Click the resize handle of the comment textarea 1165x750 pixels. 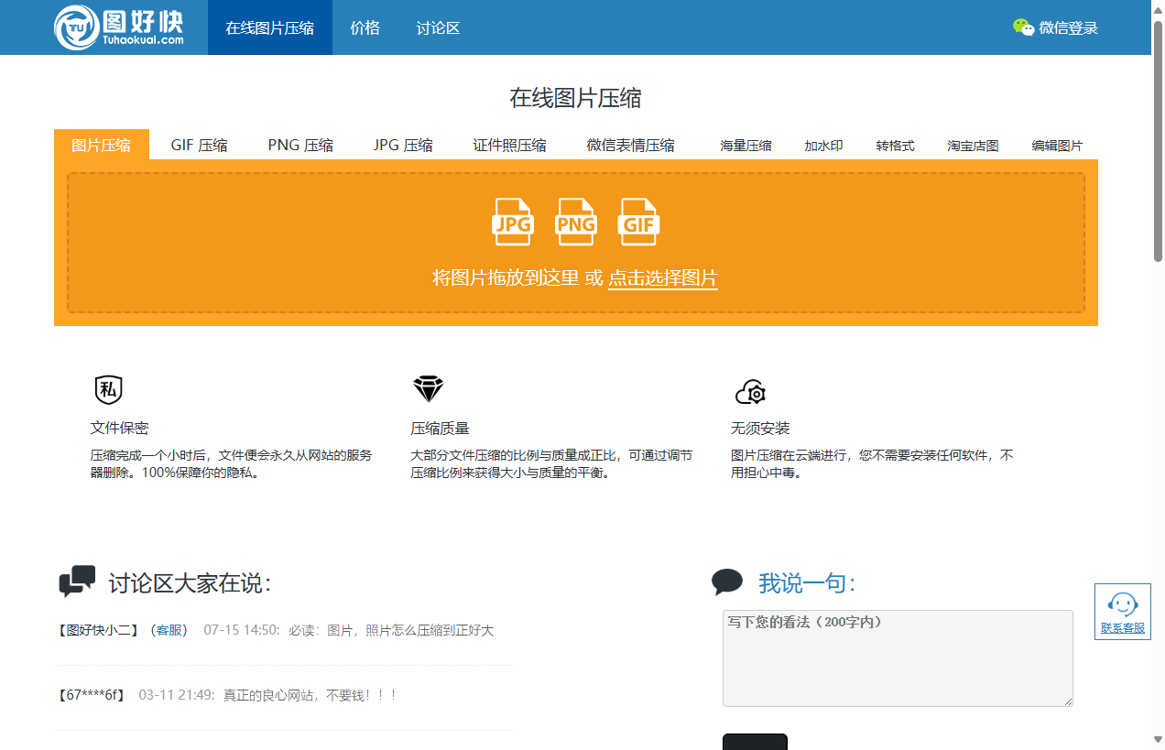(x=1068, y=703)
